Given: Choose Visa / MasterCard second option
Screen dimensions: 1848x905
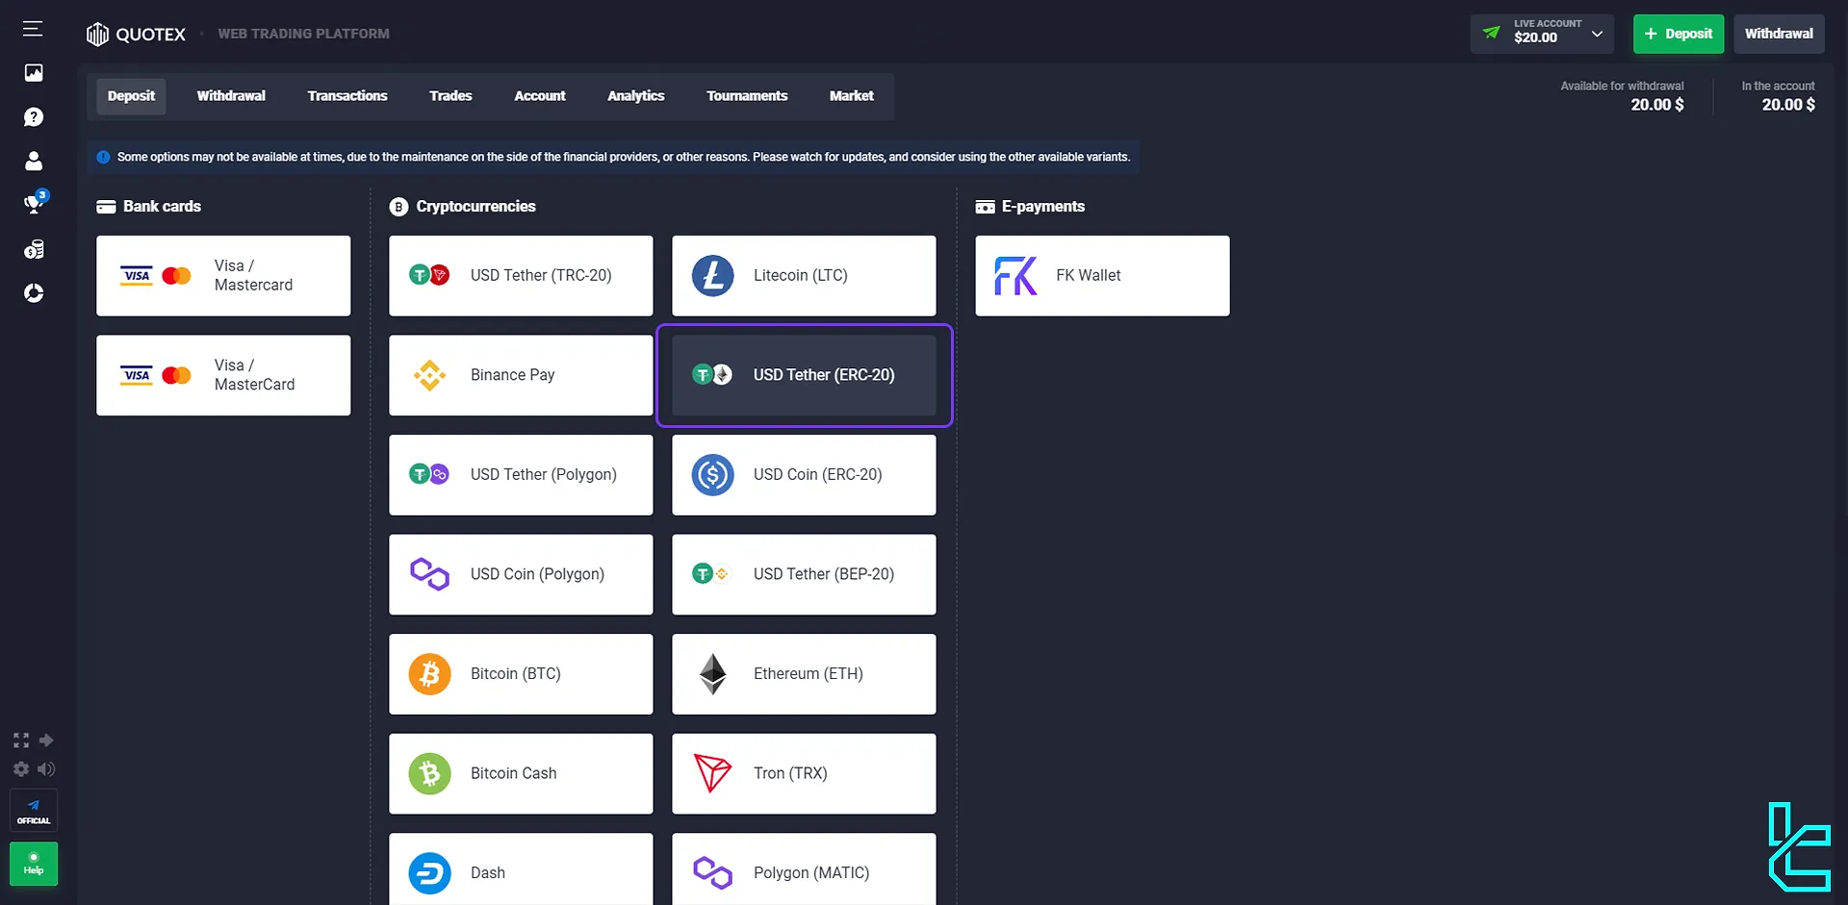Looking at the screenshot, I should point(223,375).
